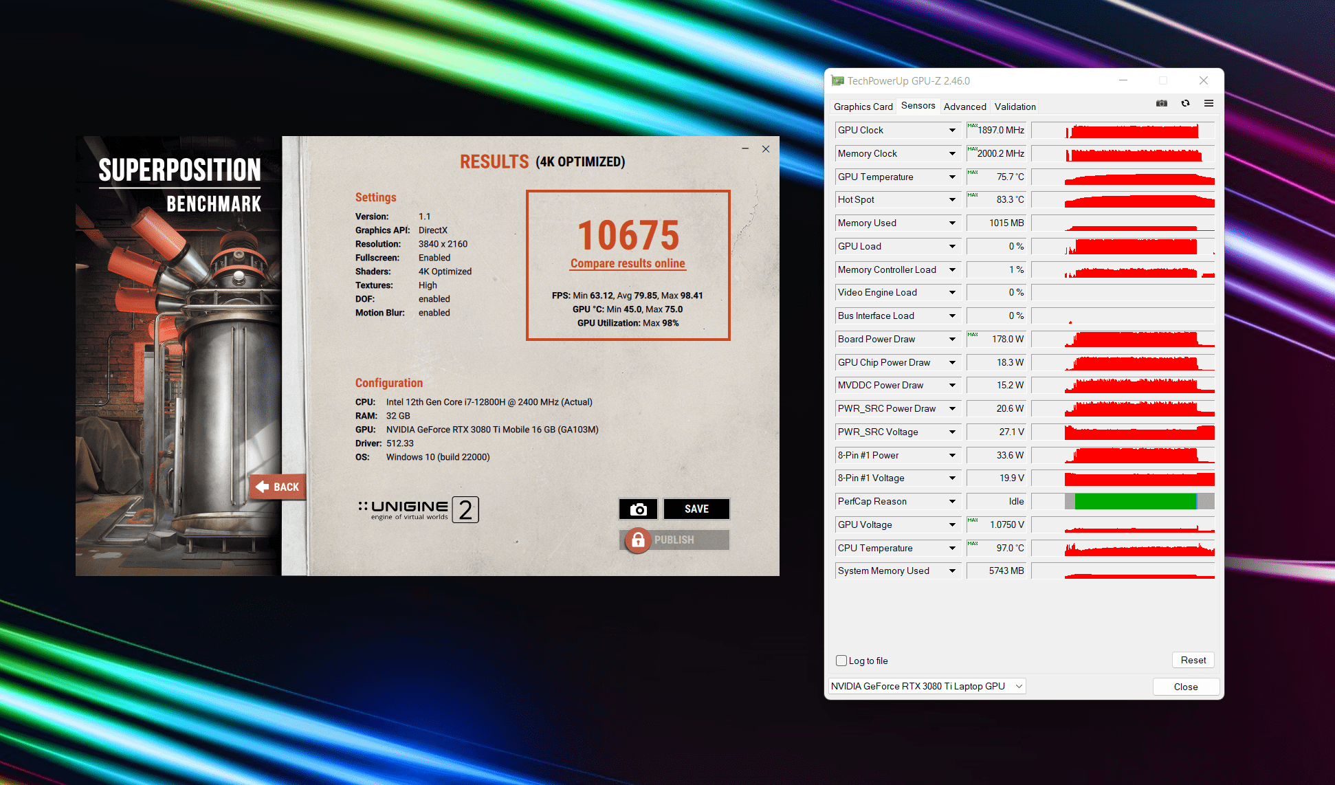Minimize the Superposition results window

pos(745,148)
